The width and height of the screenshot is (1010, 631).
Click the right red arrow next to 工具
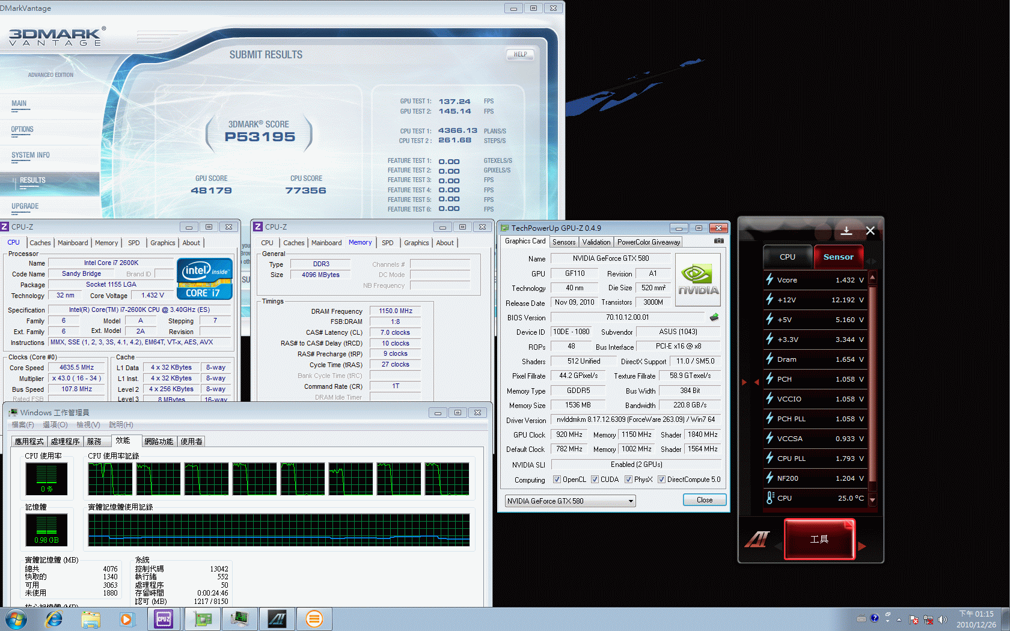tap(862, 546)
